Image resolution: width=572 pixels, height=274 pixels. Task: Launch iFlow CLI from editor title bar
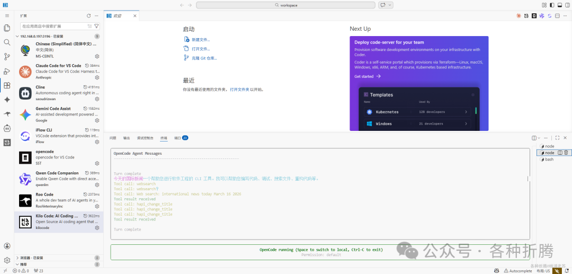point(549,16)
